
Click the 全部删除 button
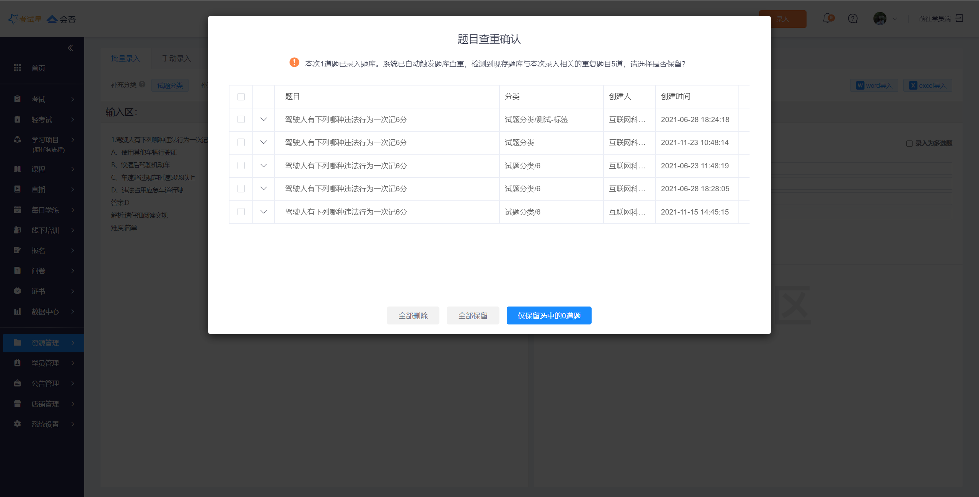tap(413, 316)
